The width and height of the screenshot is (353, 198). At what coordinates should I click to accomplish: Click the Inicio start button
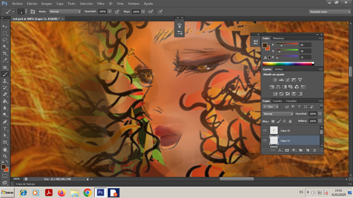coord(7,193)
